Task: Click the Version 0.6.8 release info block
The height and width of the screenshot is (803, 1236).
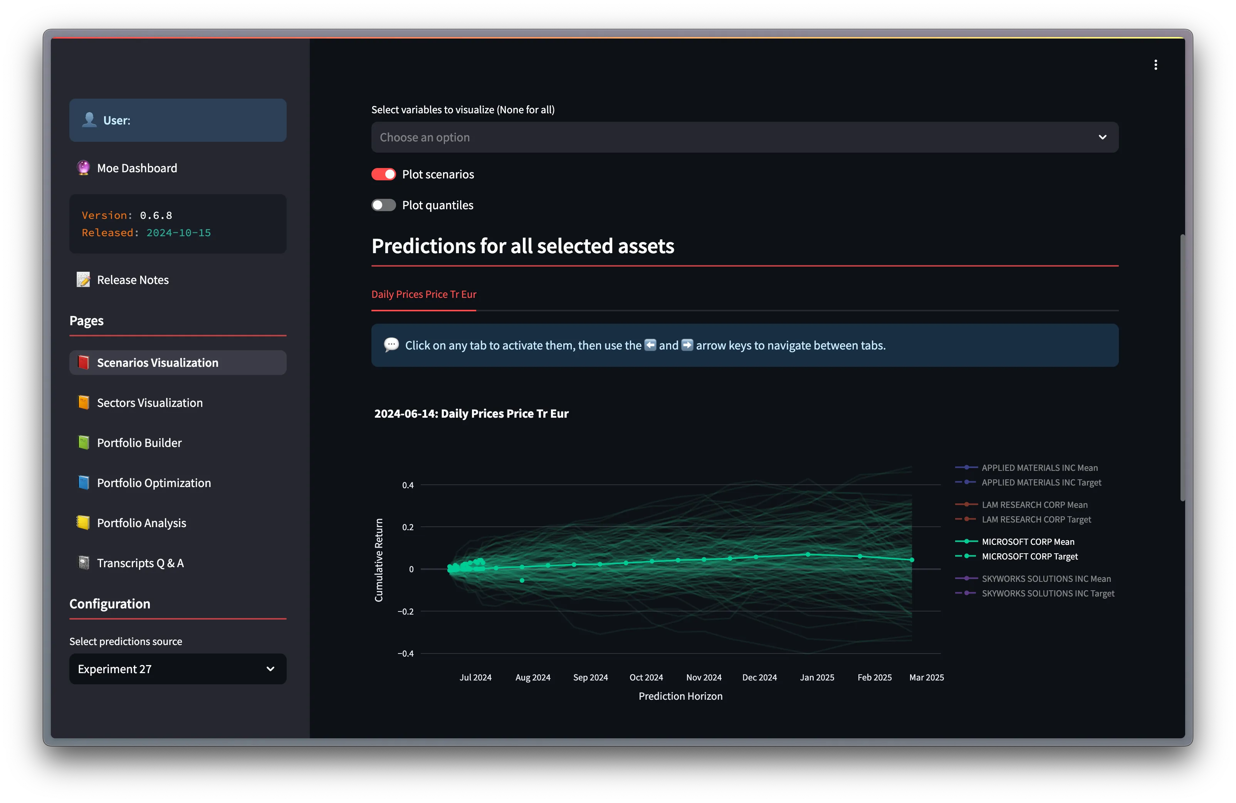Action: (x=178, y=223)
